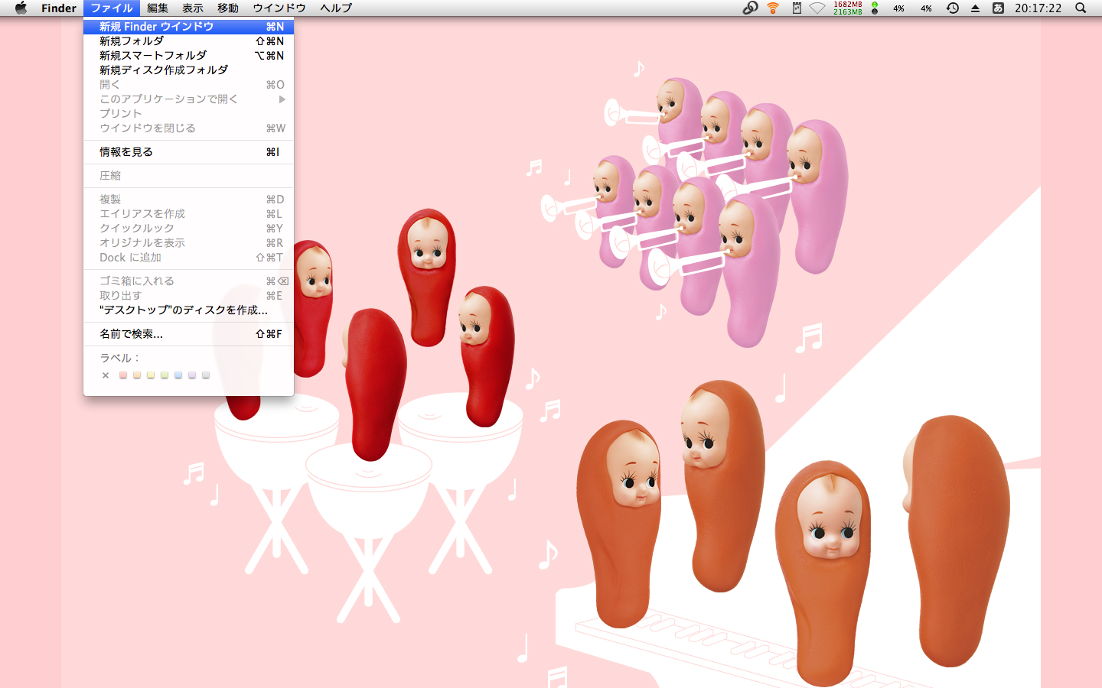Viewport: 1102px width, 688px height.
Task: Click the disabled ゴミ箱に入れる item
Action: pos(188,281)
